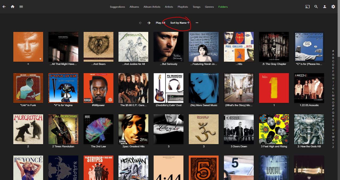Open the user profile icon
The width and height of the screenshot is (340, 180).
(325, 7)
